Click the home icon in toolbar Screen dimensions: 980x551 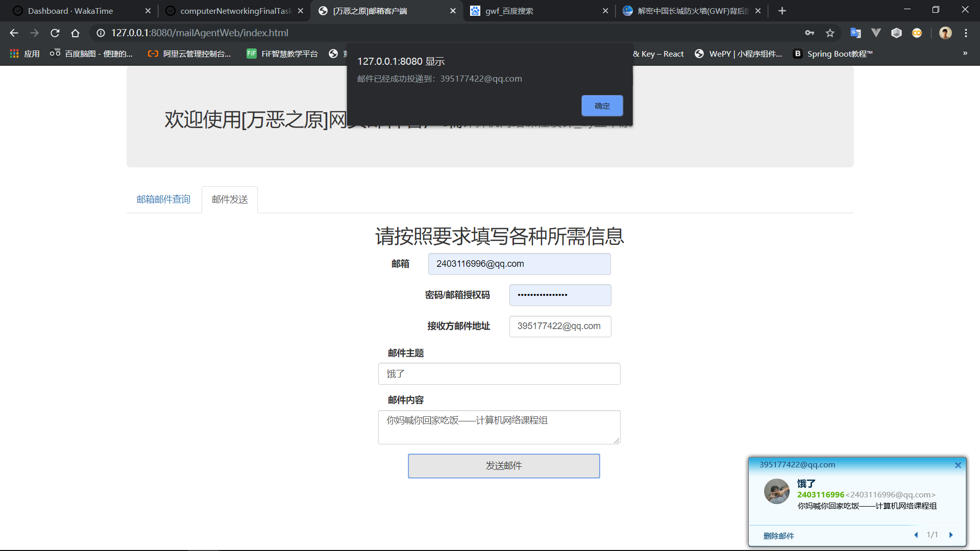pyautogui.click(x=75, y=33)
